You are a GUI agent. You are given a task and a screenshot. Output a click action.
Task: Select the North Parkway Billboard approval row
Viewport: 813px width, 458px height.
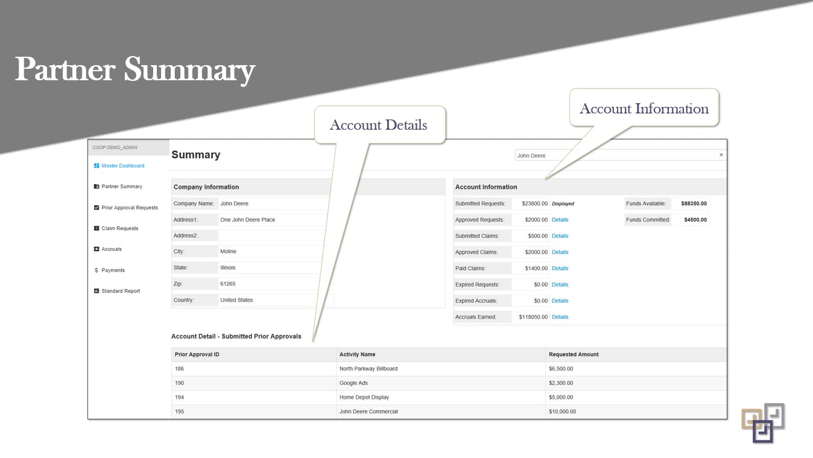[369, 368]
